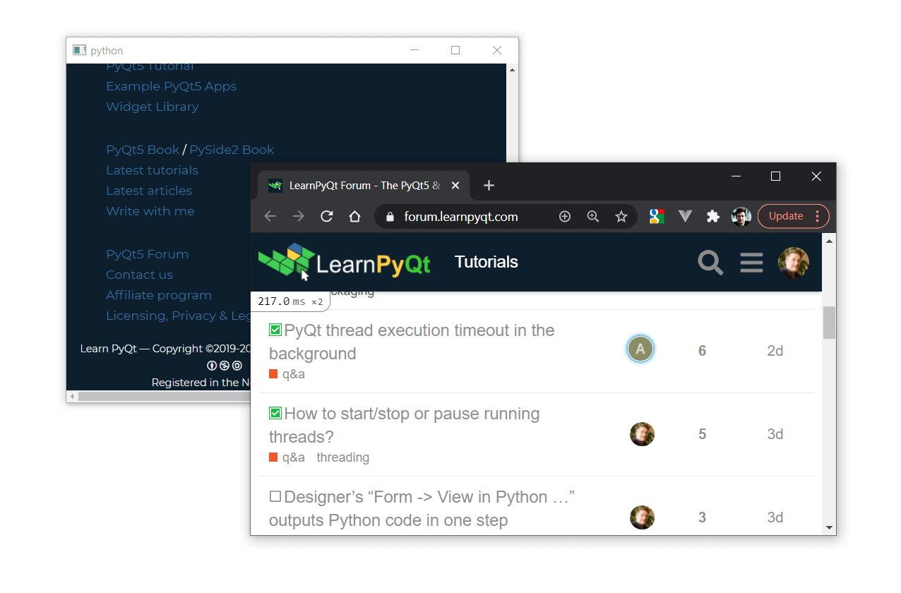Click the solved checkbox on PyQt thread execution topic
Viewport: 901px width, 593px height.
click(x=275, y=329)
